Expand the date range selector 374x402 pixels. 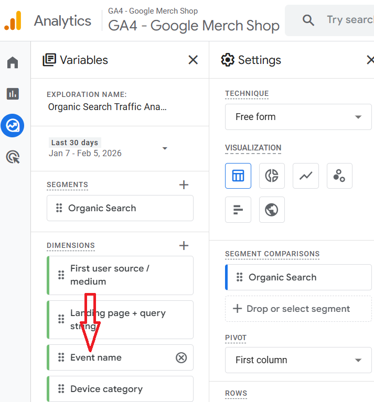[165, 148]
